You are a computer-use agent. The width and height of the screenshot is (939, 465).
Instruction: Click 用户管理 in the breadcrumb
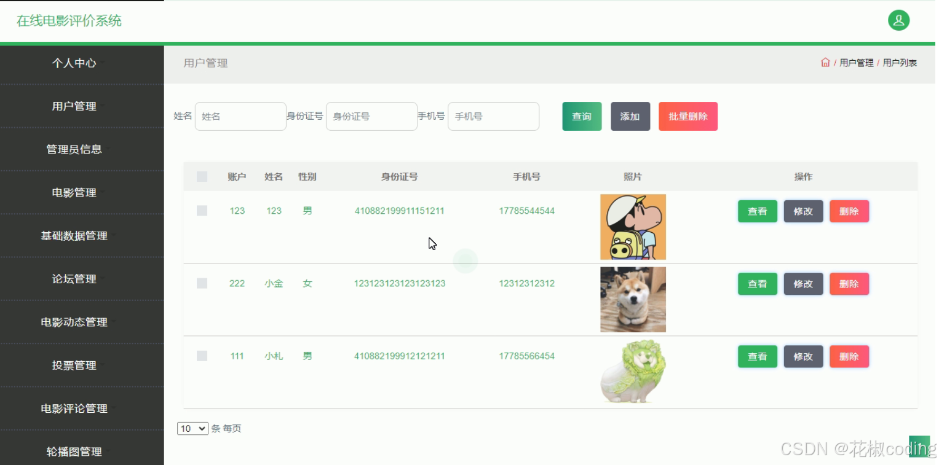pyautogui.click(x=857, y=63)
